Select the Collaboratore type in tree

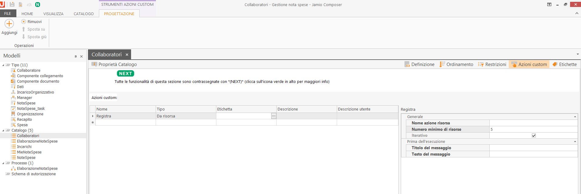tap(29, 71)
